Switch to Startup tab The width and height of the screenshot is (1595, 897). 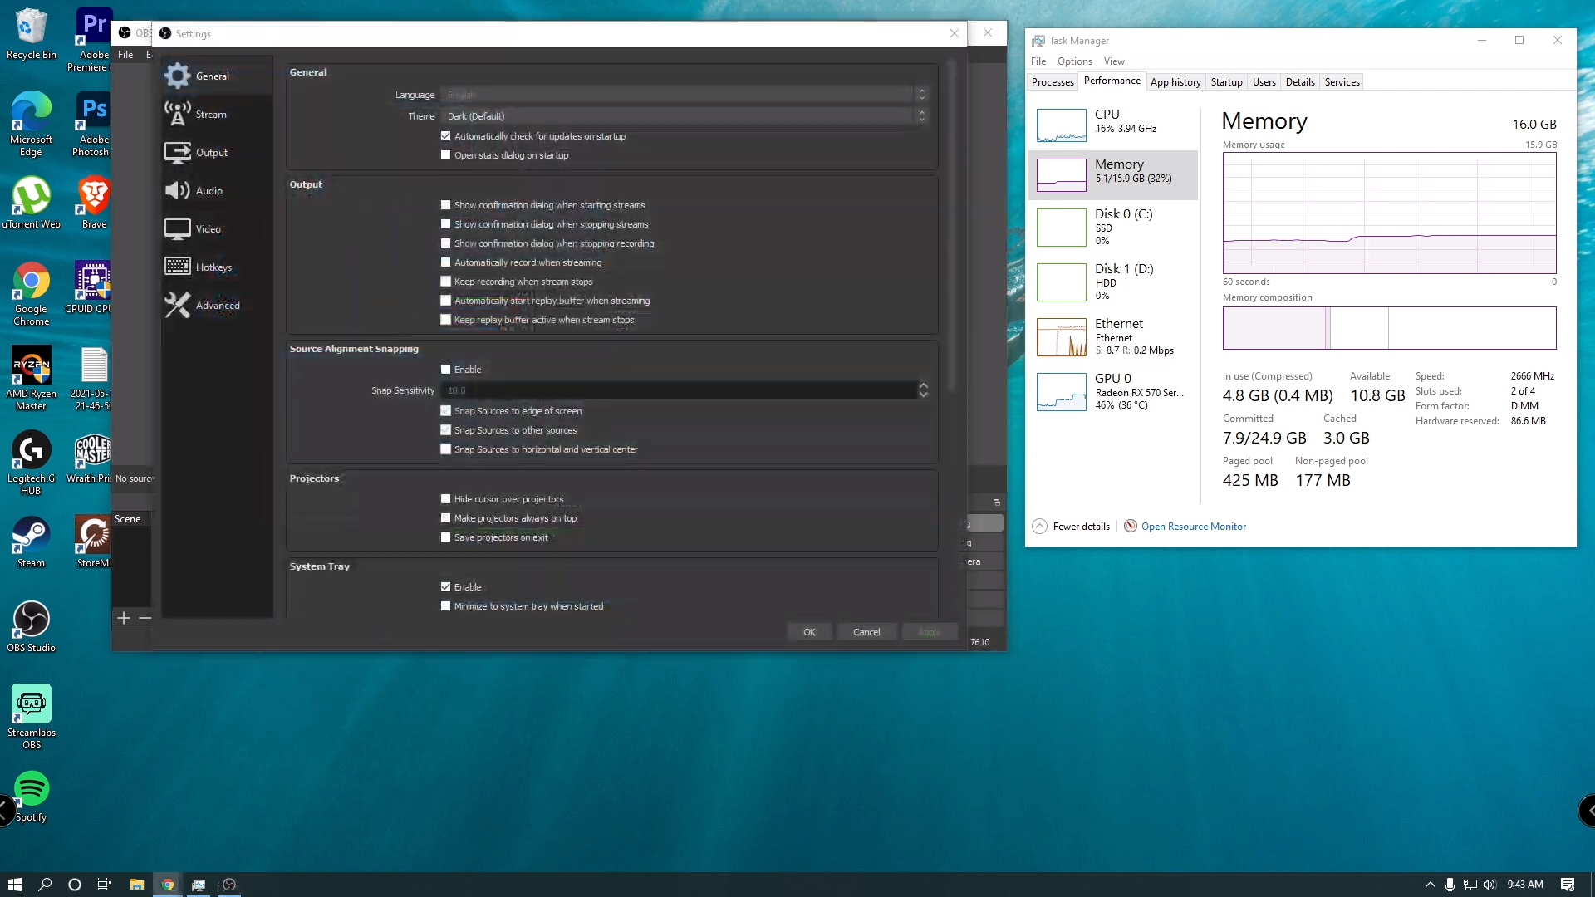tap(1226, 82)
